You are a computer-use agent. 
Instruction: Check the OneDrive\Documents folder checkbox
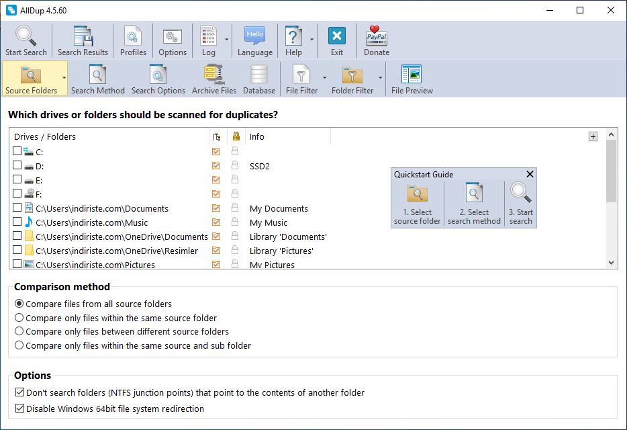17,235
